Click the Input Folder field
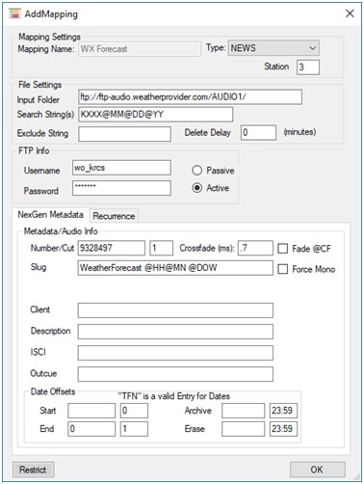 click(x=190, y=97)
